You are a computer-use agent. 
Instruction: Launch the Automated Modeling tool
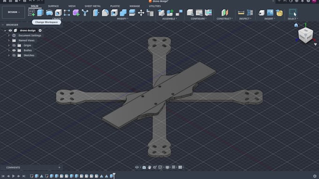pos(85,13)
